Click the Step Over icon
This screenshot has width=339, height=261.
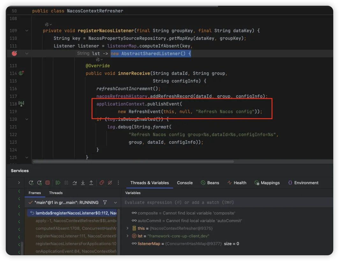tap(75, 183)
